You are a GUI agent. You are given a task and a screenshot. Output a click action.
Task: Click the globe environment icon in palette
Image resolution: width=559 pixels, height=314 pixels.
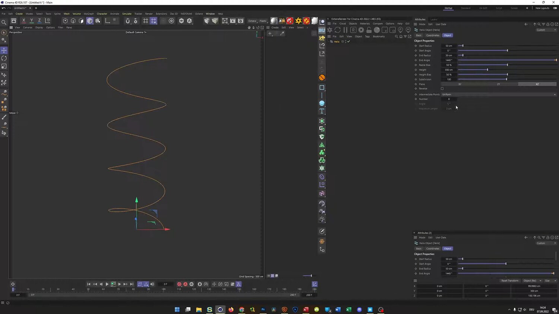[322, 204]
